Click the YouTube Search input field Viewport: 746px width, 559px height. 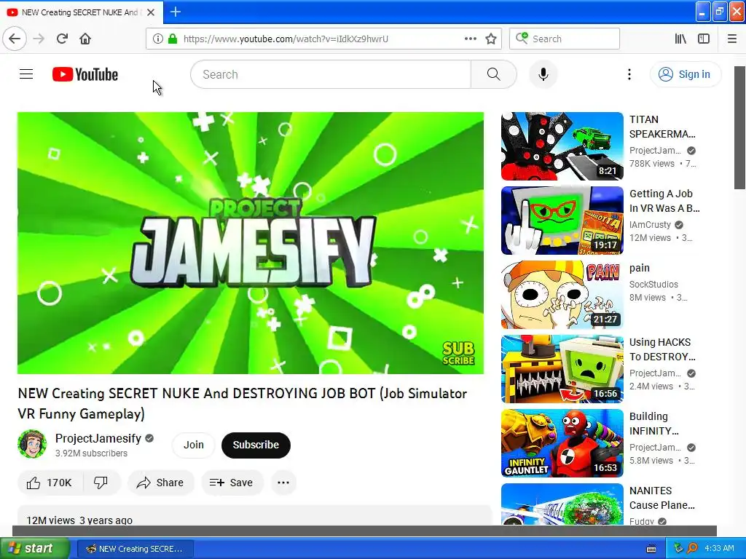331,74
